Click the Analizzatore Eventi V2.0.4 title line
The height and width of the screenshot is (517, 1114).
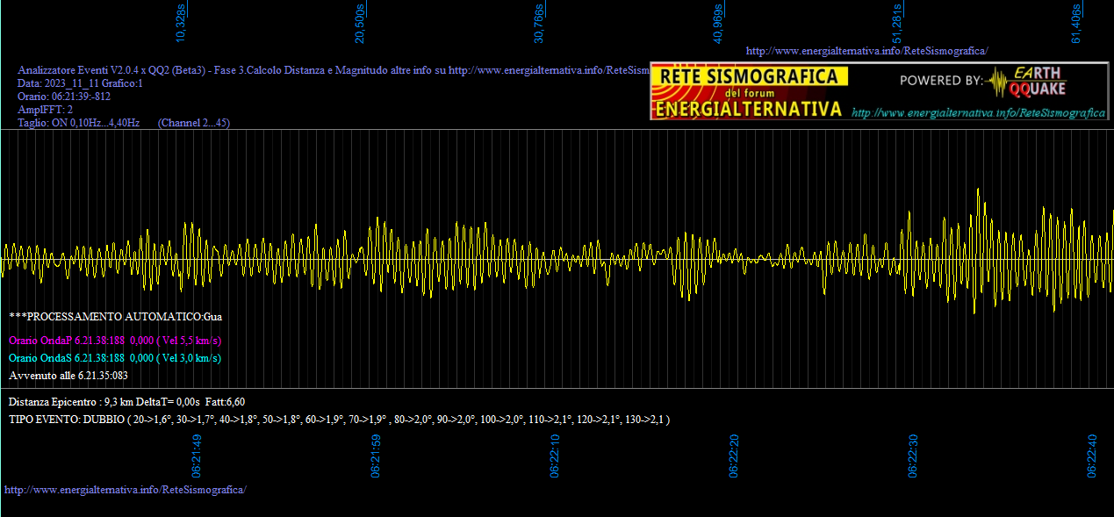334,70
